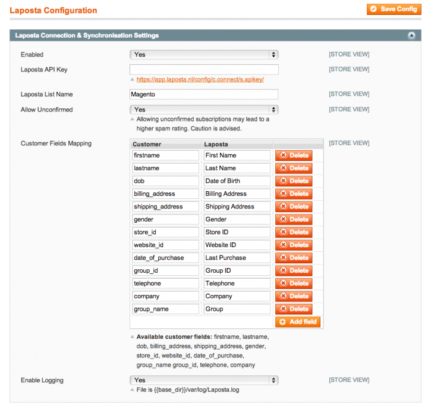Edit the firstname customer field

165,155
